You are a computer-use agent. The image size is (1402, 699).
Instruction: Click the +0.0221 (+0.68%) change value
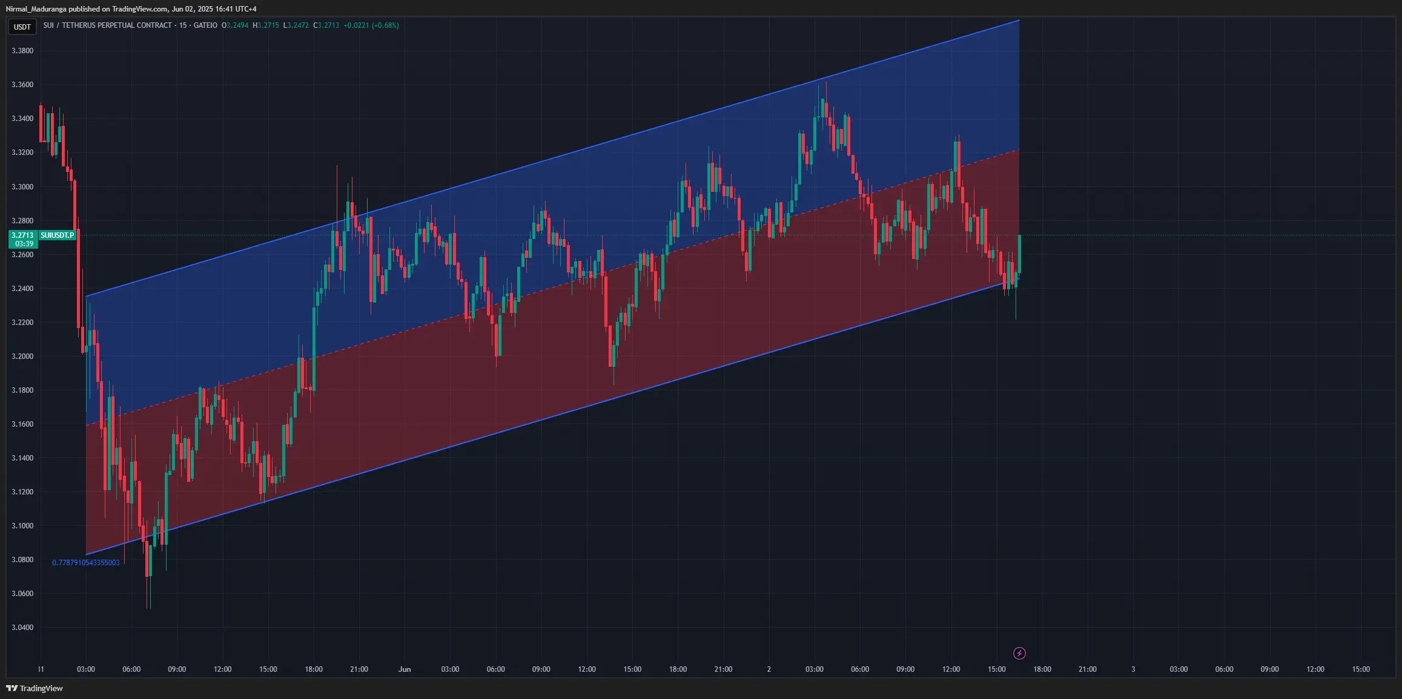371,25
